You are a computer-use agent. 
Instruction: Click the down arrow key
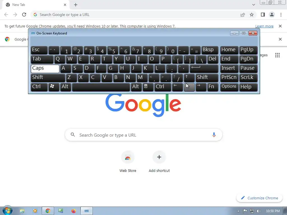[x=189, y=87]
